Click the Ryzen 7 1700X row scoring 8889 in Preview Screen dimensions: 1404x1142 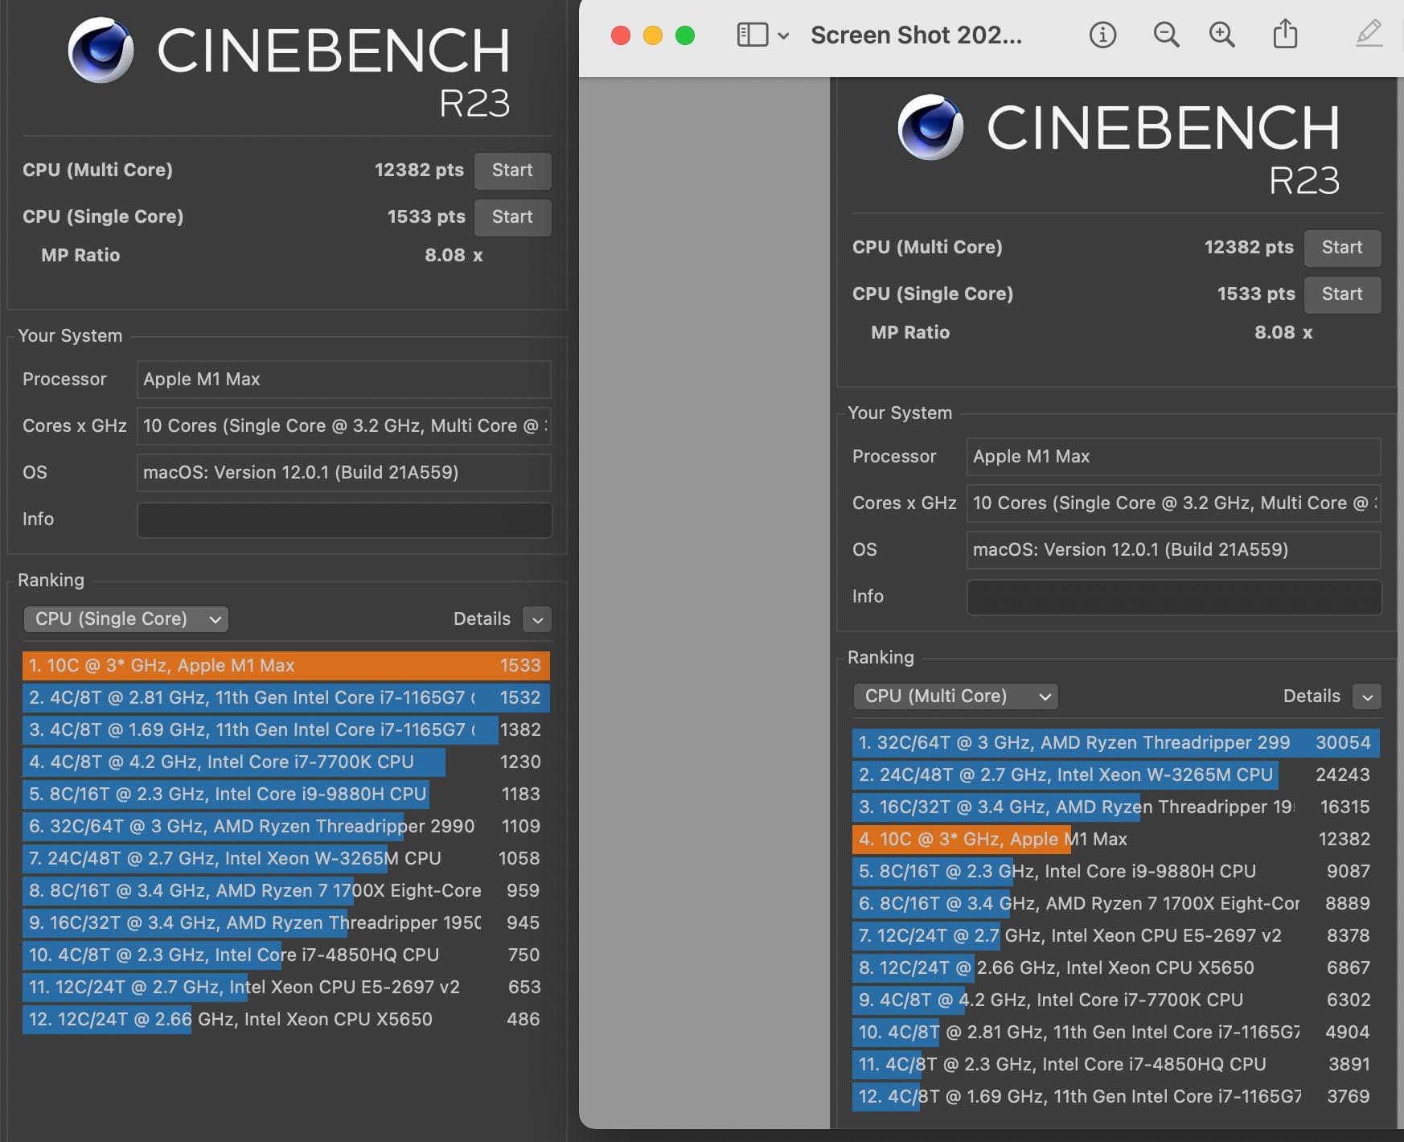tap(1116, 904)
